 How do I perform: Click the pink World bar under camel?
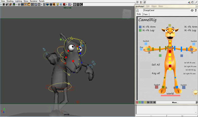(171, 95)
